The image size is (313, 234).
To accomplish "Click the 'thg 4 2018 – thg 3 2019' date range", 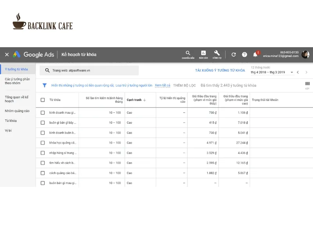I will click(x=268, y=72).
